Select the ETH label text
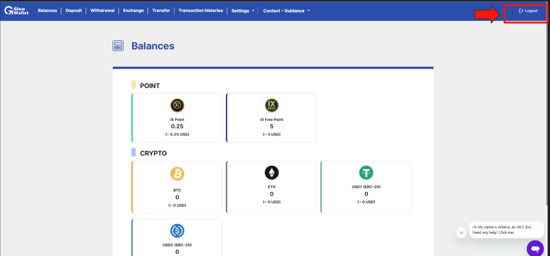550x256 pixels. pyautogui.click(x=271, y=187)
